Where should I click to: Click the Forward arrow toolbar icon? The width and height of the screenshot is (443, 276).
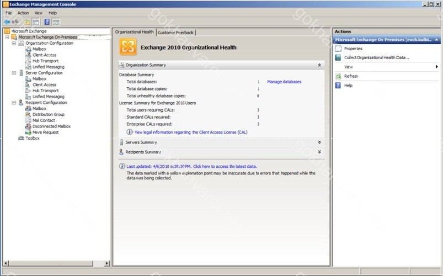tap(15, 22)
